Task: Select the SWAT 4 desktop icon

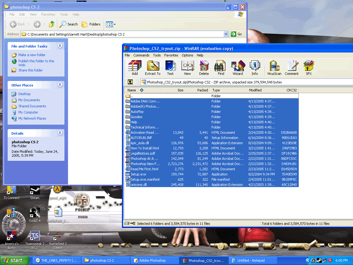Action: tap(35, 215)
